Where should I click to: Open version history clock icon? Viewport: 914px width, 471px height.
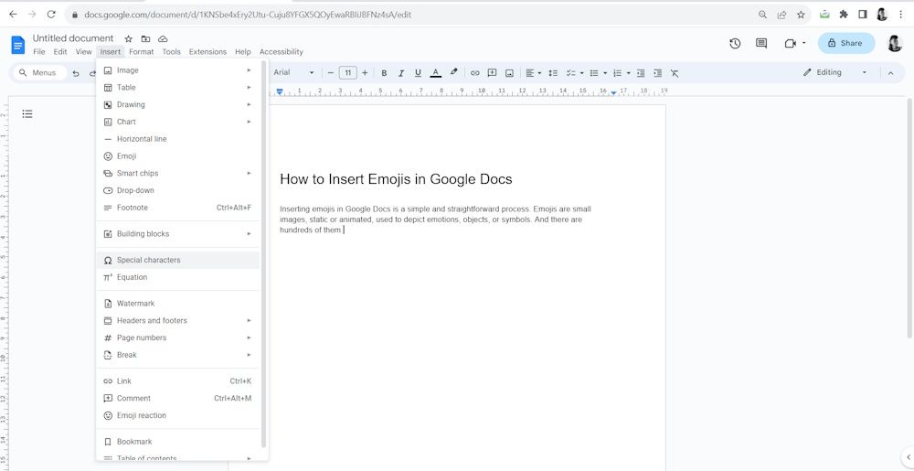[735, 43]
